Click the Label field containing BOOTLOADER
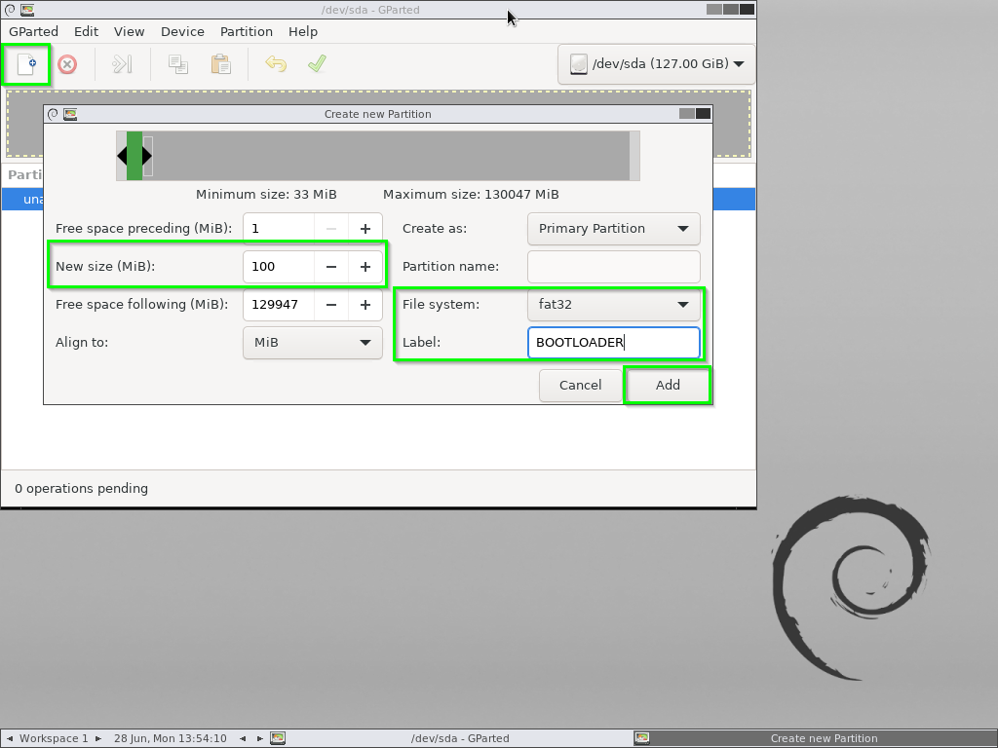This screenshot has height=748, width=998. (614, 343)
